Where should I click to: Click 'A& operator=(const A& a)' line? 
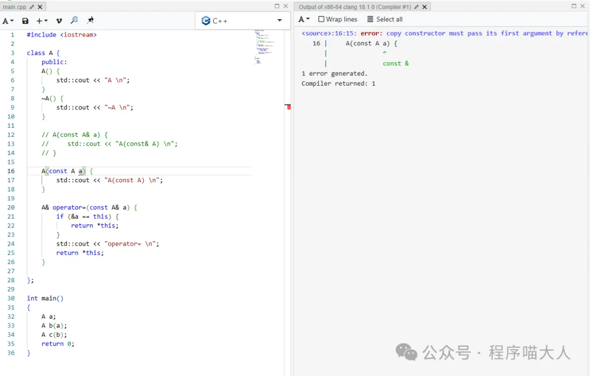(x=89, y=207)
